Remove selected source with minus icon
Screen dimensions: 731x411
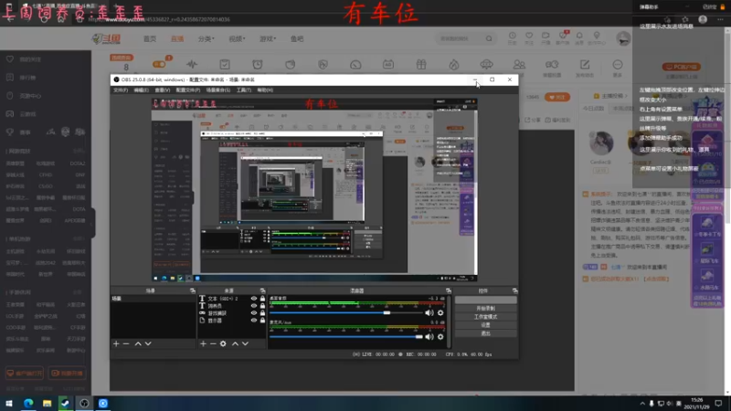[213, 344]
